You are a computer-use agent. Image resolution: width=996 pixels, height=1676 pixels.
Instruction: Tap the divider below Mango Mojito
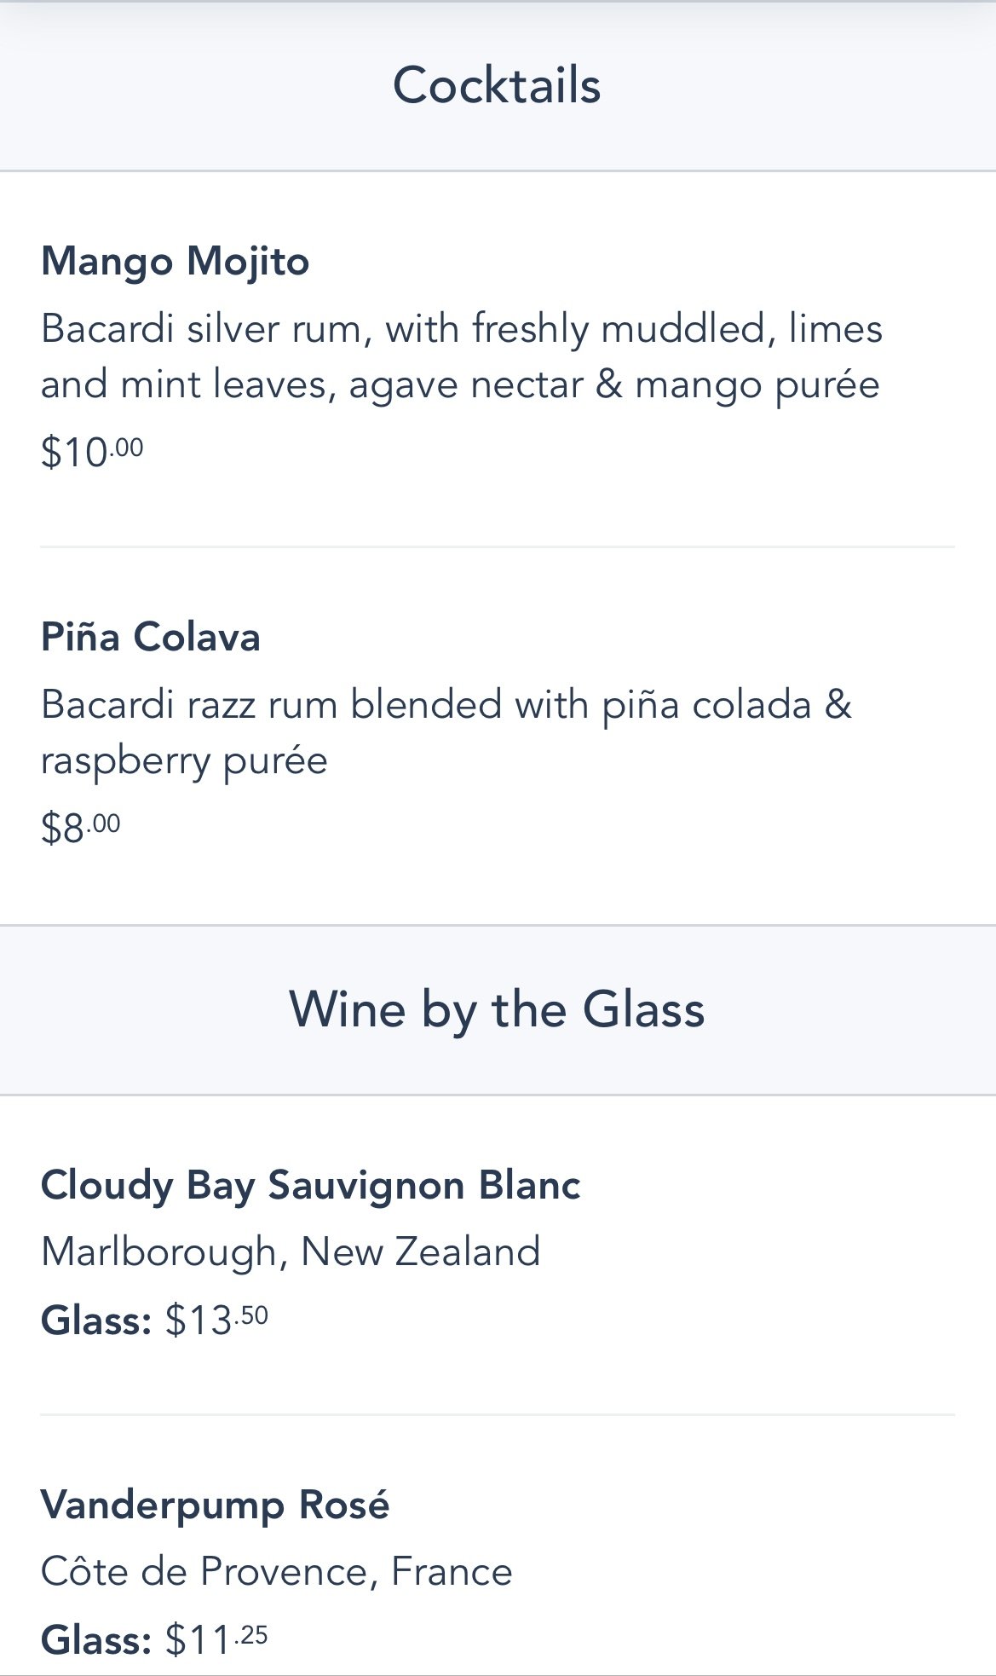[x=498, y=546]
